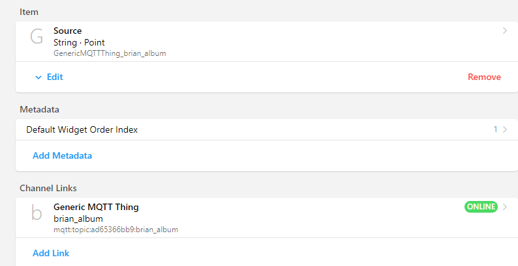Click the gray G avatar icon for Source
The height and width of the screenshot is (266, 518).
[x=37, y=38]
